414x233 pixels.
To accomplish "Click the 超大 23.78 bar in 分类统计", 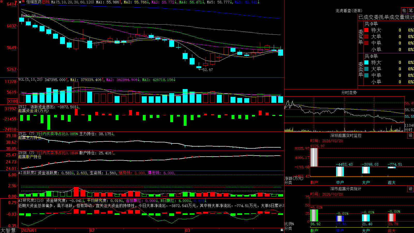I will (392, 217).
